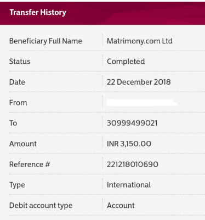Click the INR 3,150.00 amount value
Viewport: 205px width, 220px height.
coord(129,144)
